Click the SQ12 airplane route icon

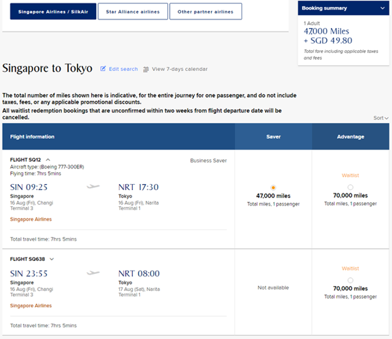pyautogui.click(x=93, y=186)
